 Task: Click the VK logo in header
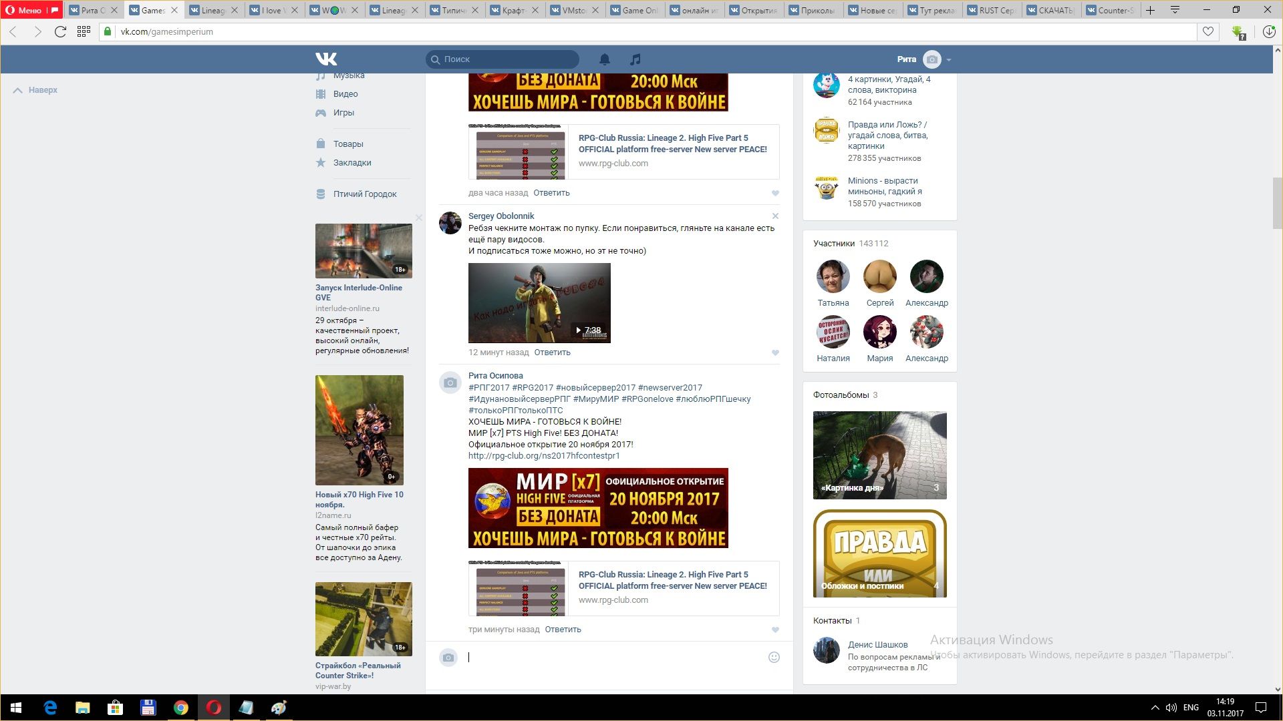coord(326,59)
